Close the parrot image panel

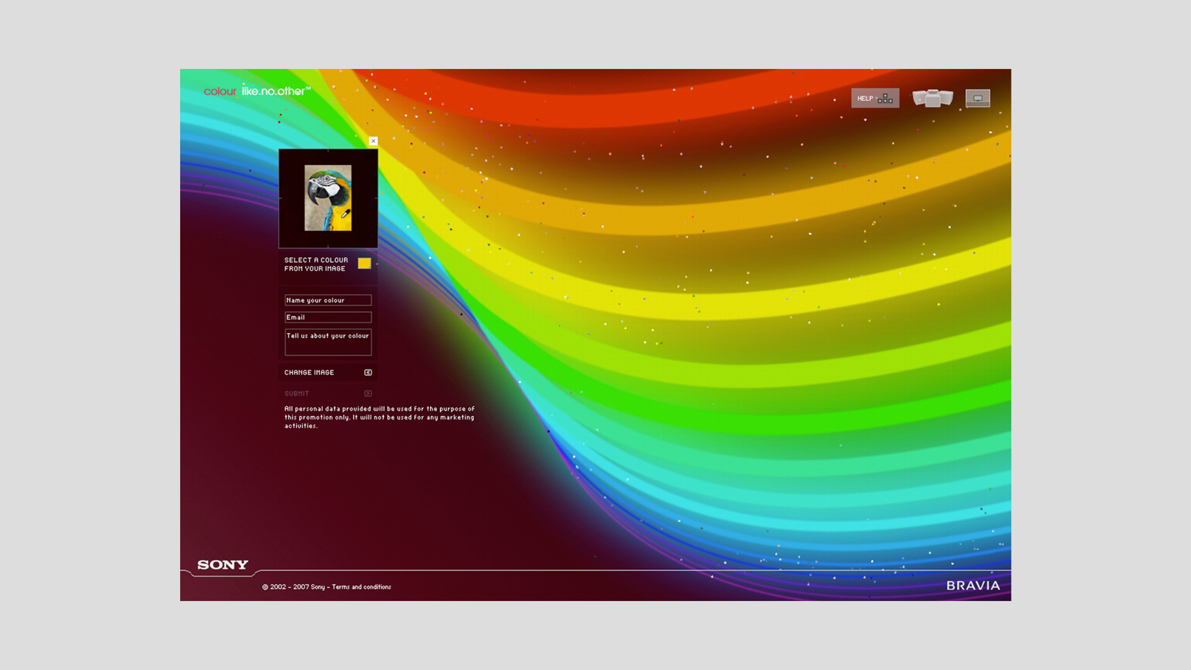point(373,141)
